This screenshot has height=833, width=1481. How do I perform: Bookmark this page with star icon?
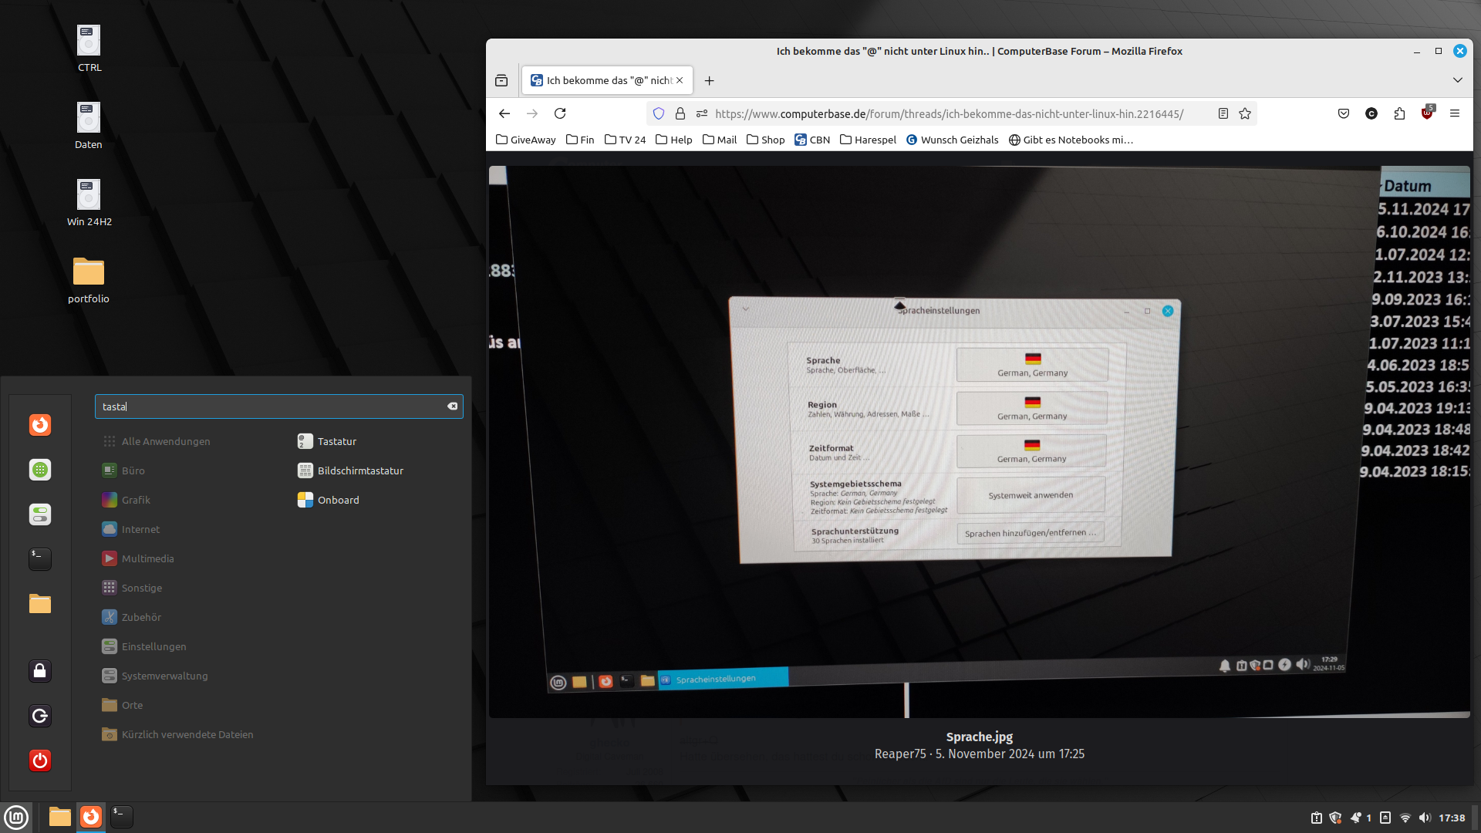(1245, 113)
